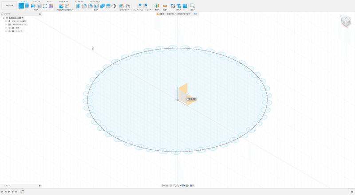
Task: Select the Fillet tool
Action: (x=84, y=6)
